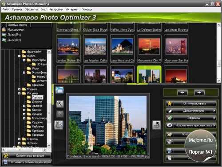Viewport: 222px width, 167px height.
Task: Collapse the Видео folder tree node
Action: click(19, 56)
